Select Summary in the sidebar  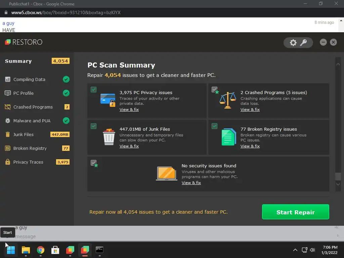click(x=18, y=61)
